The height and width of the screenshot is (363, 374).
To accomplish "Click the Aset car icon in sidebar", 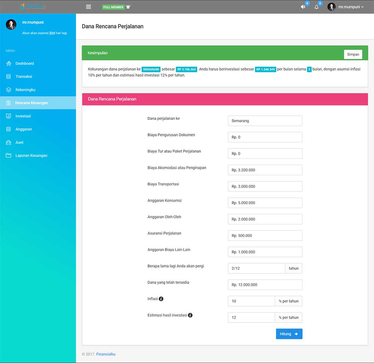I will [x=9, y=142].
